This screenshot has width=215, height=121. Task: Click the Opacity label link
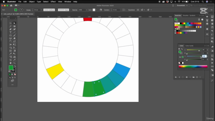coord(75,10)
